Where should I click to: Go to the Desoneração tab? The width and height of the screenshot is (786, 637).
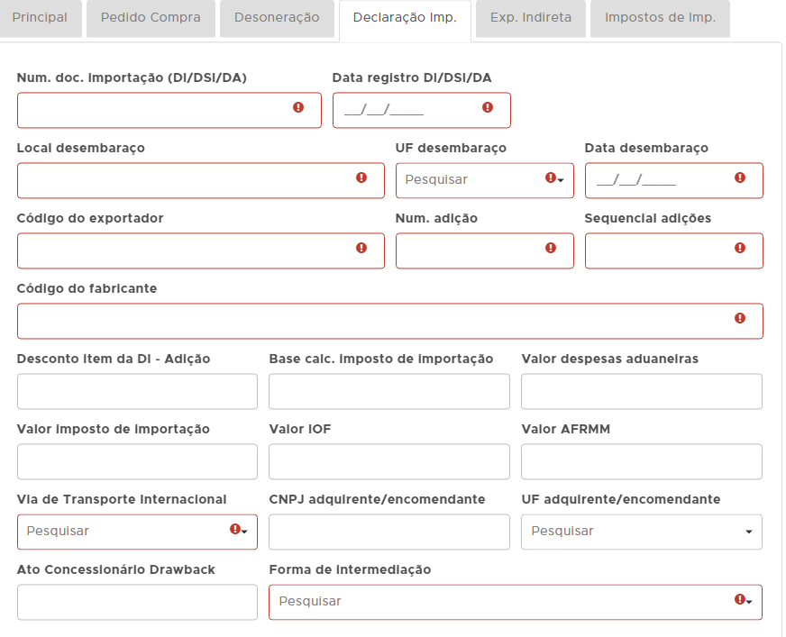(277, 18)
